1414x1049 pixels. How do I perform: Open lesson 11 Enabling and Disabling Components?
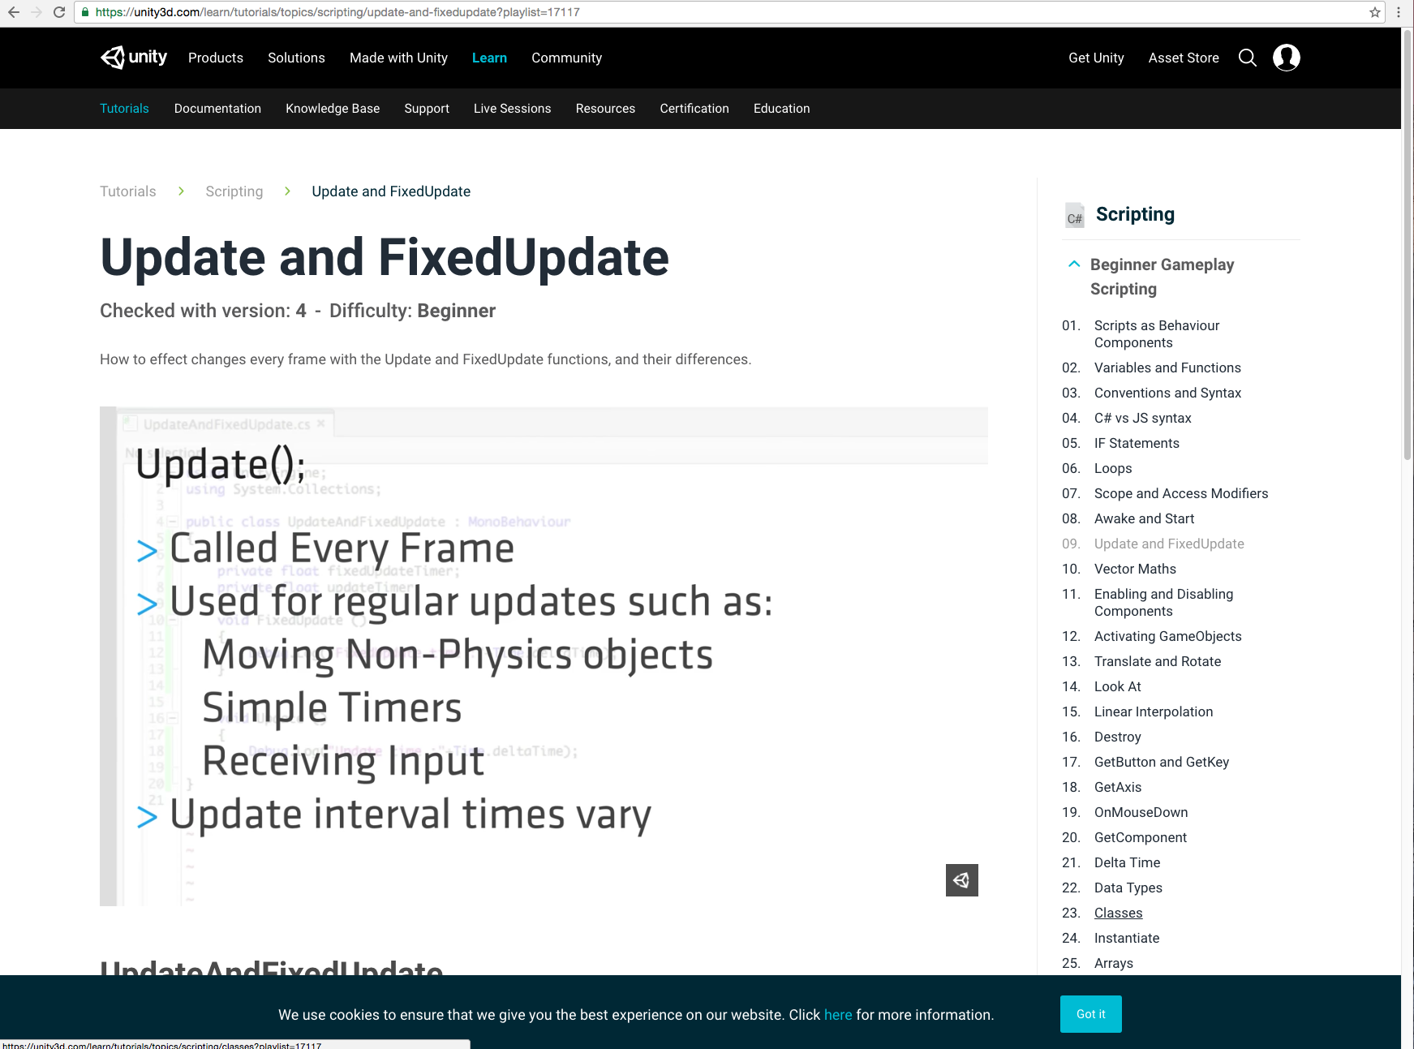(x=1163, y=603)
